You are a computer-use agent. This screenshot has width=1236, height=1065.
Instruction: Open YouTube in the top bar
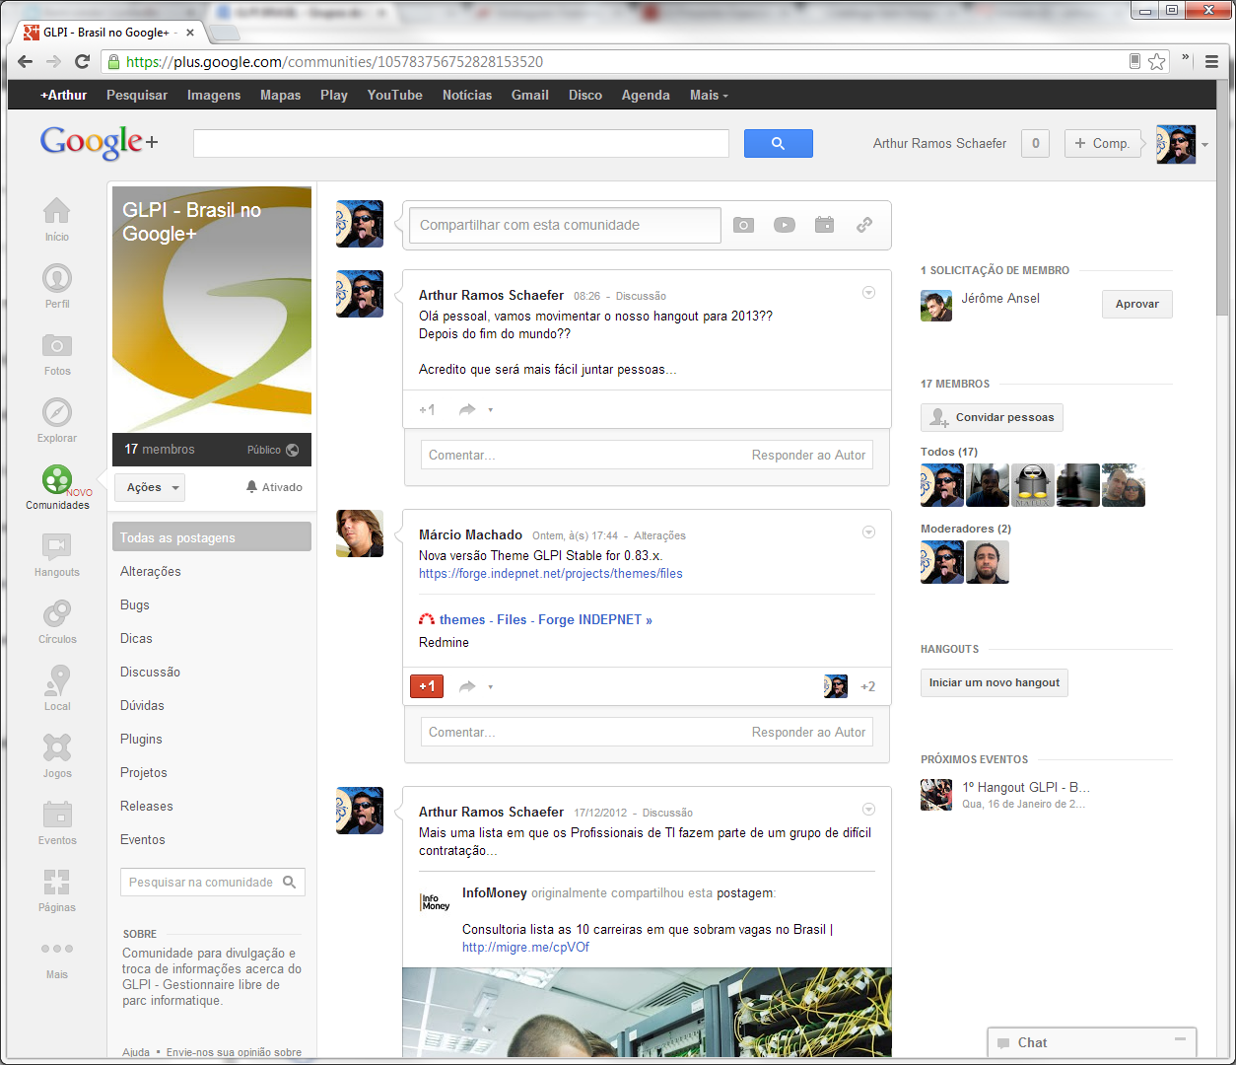click(394, 95)
